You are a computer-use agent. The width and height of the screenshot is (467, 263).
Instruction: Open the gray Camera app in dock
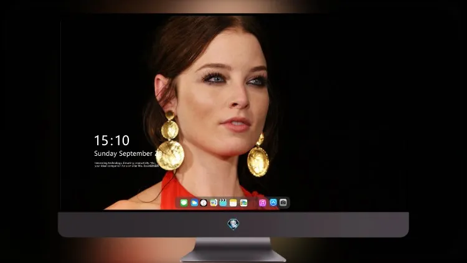tap(283, 203)
